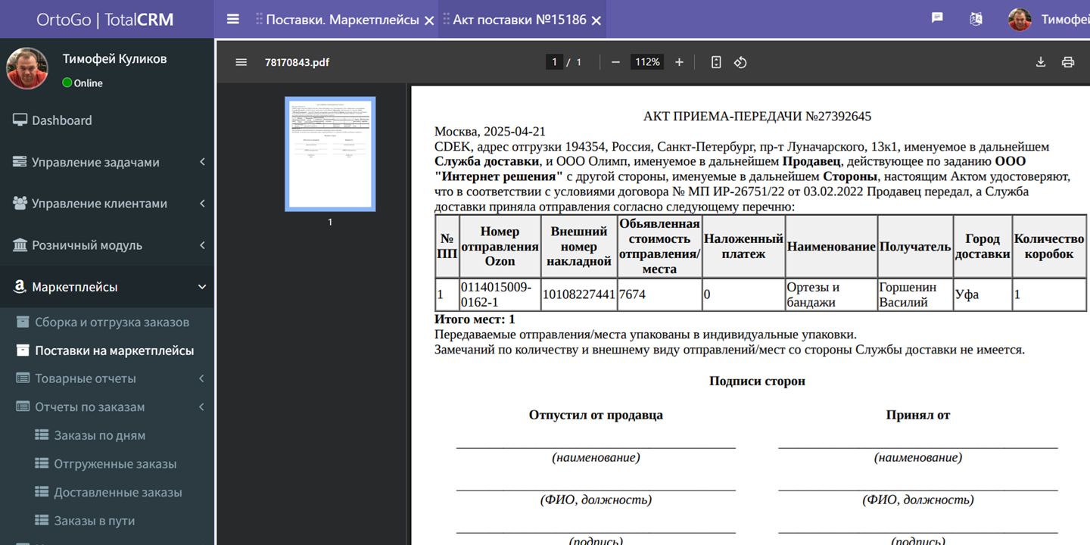Zoom out the PDF with minus
This screenshot has height=545, width=1090.
click(615, 62)
